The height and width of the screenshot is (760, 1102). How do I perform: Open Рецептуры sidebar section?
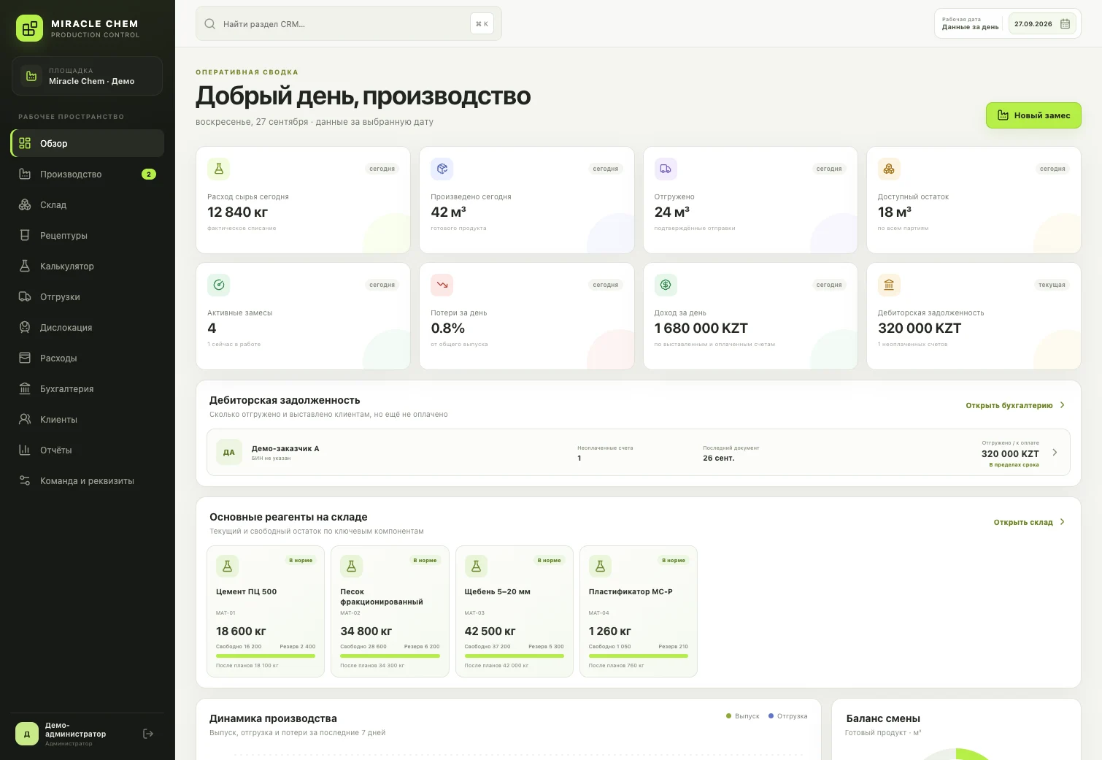tap(88, 235)
